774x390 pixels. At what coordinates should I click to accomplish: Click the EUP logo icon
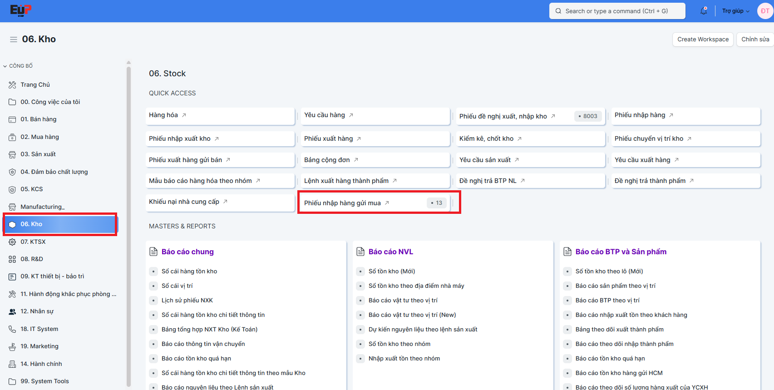pyautogui.click(x=21, y=10)
